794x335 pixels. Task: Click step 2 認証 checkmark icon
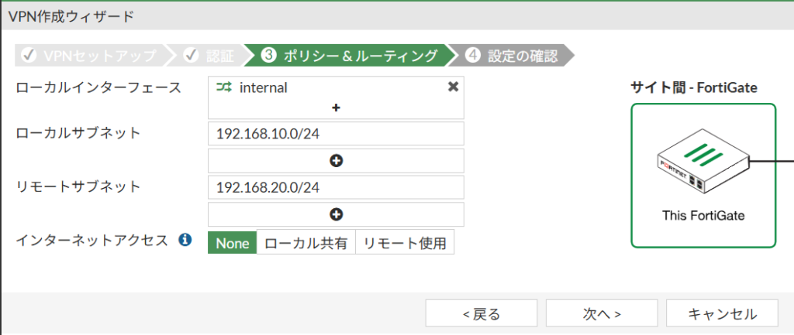click(x=192, y=56)
